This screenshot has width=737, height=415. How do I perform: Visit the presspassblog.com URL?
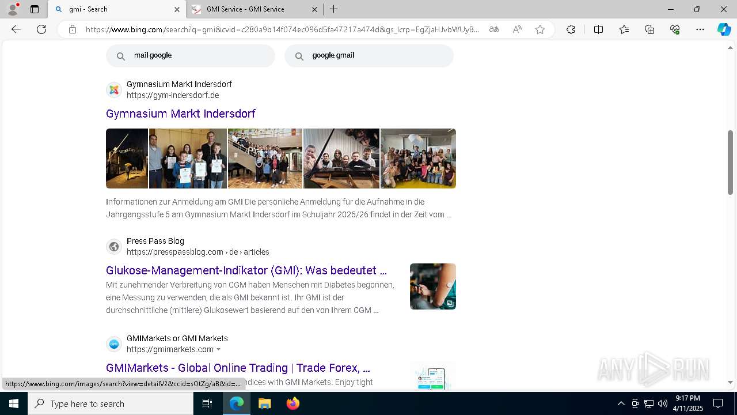pos(198,252)
